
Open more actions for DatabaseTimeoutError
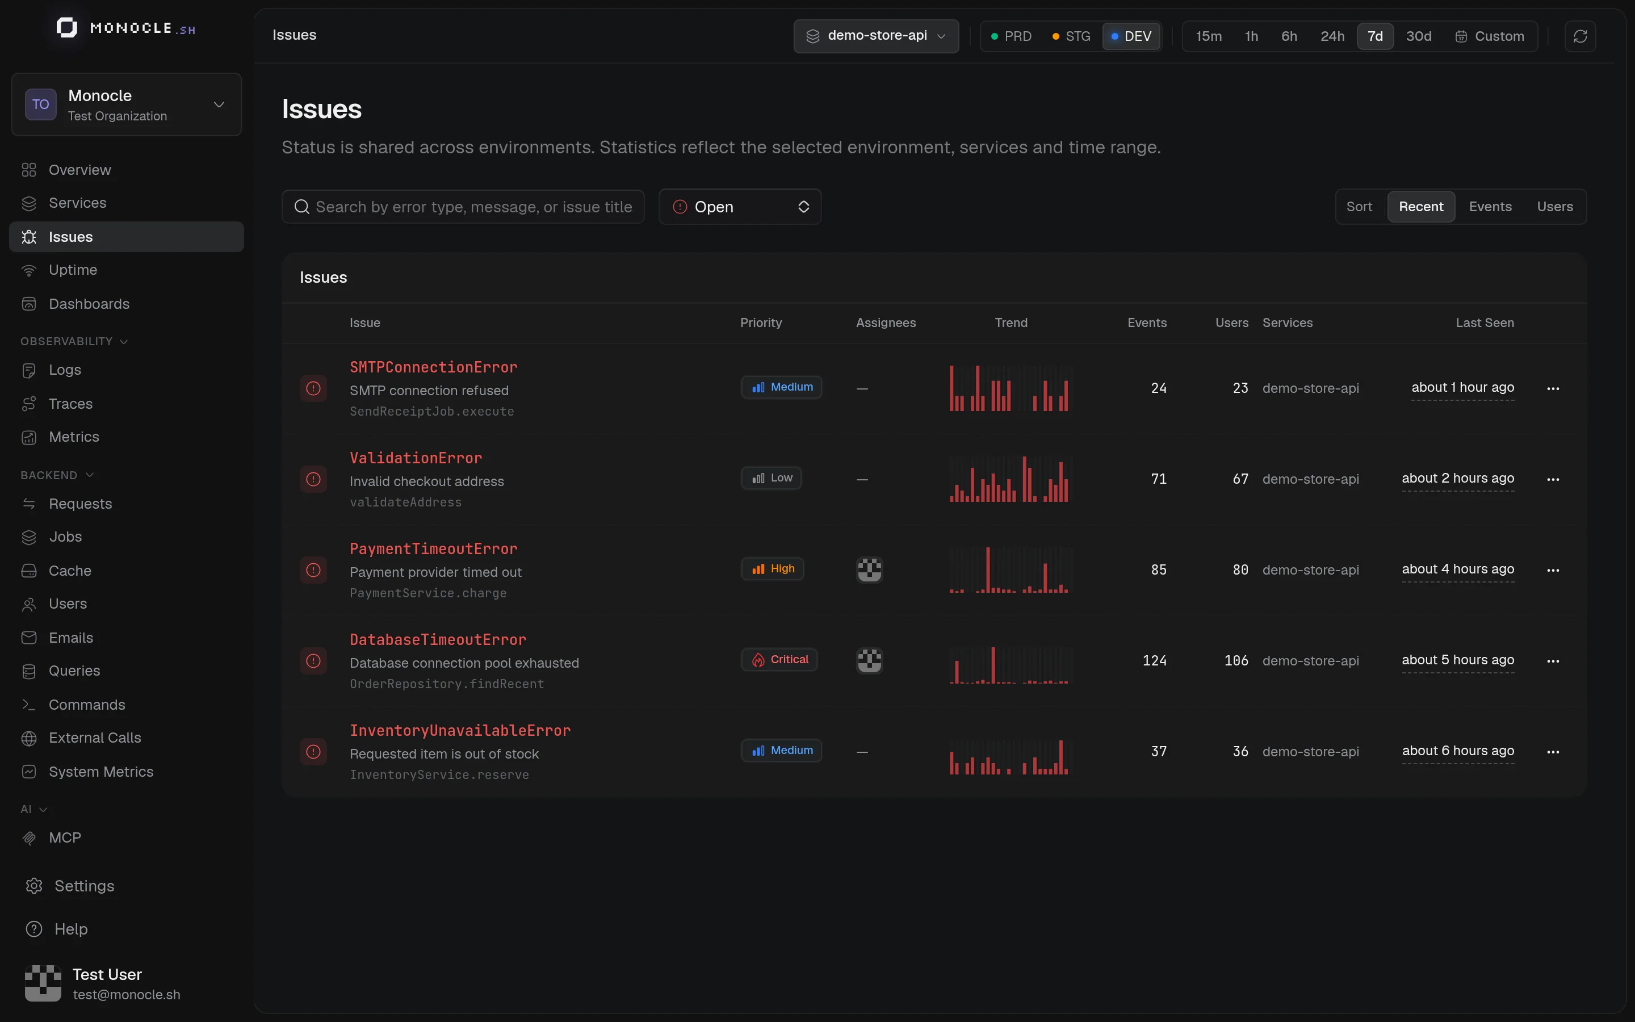(1553, 660)
